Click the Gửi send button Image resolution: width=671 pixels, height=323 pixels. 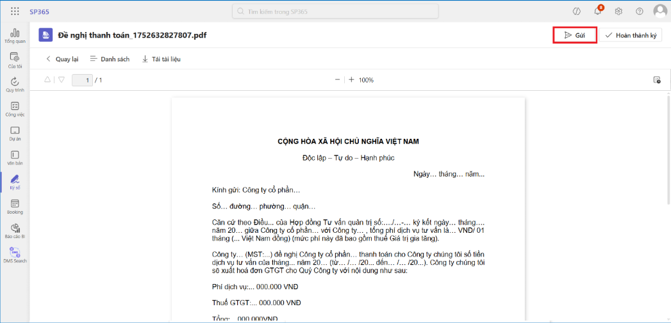click(x=575, y=35)
